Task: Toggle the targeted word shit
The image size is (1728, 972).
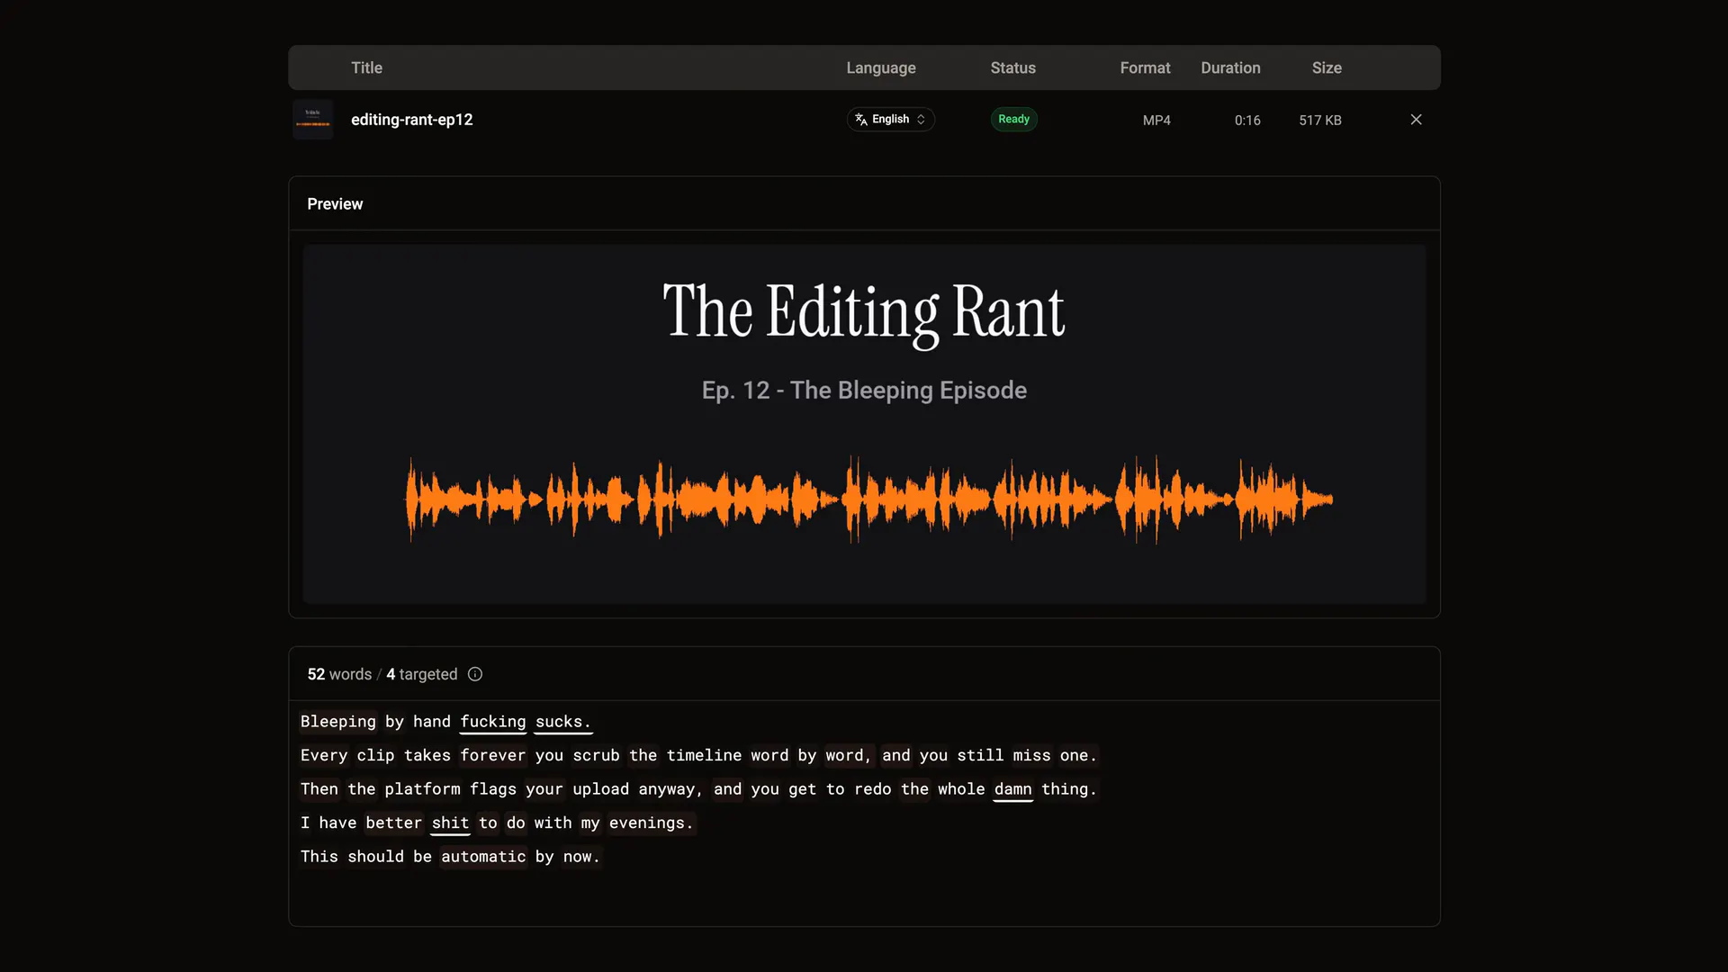Action: pos(450,823)
